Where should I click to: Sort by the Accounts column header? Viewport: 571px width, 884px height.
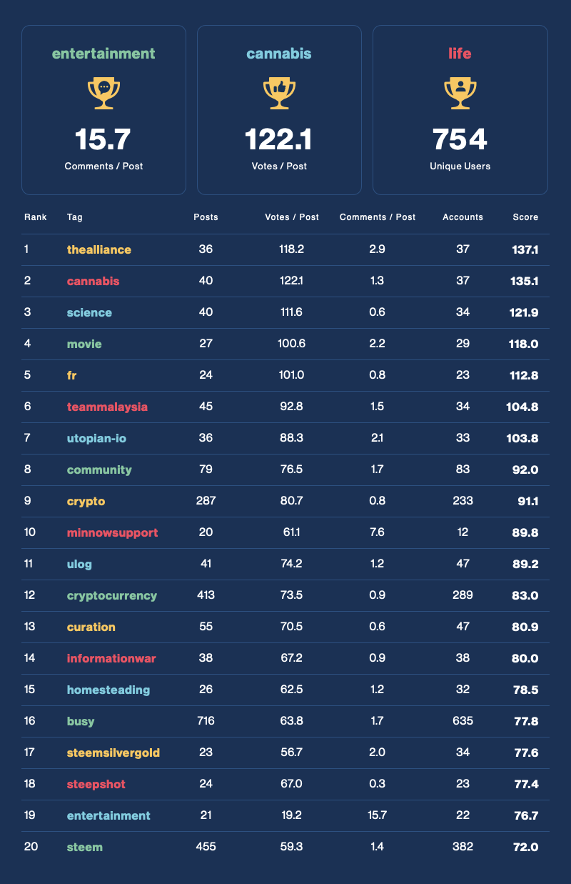463,217
